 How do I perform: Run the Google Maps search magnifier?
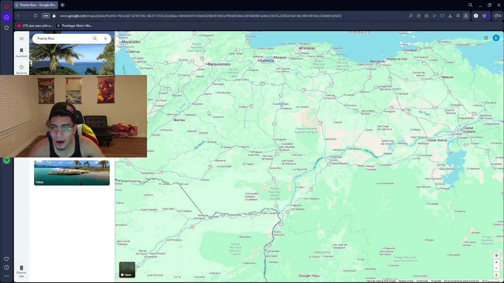[95, 39]
